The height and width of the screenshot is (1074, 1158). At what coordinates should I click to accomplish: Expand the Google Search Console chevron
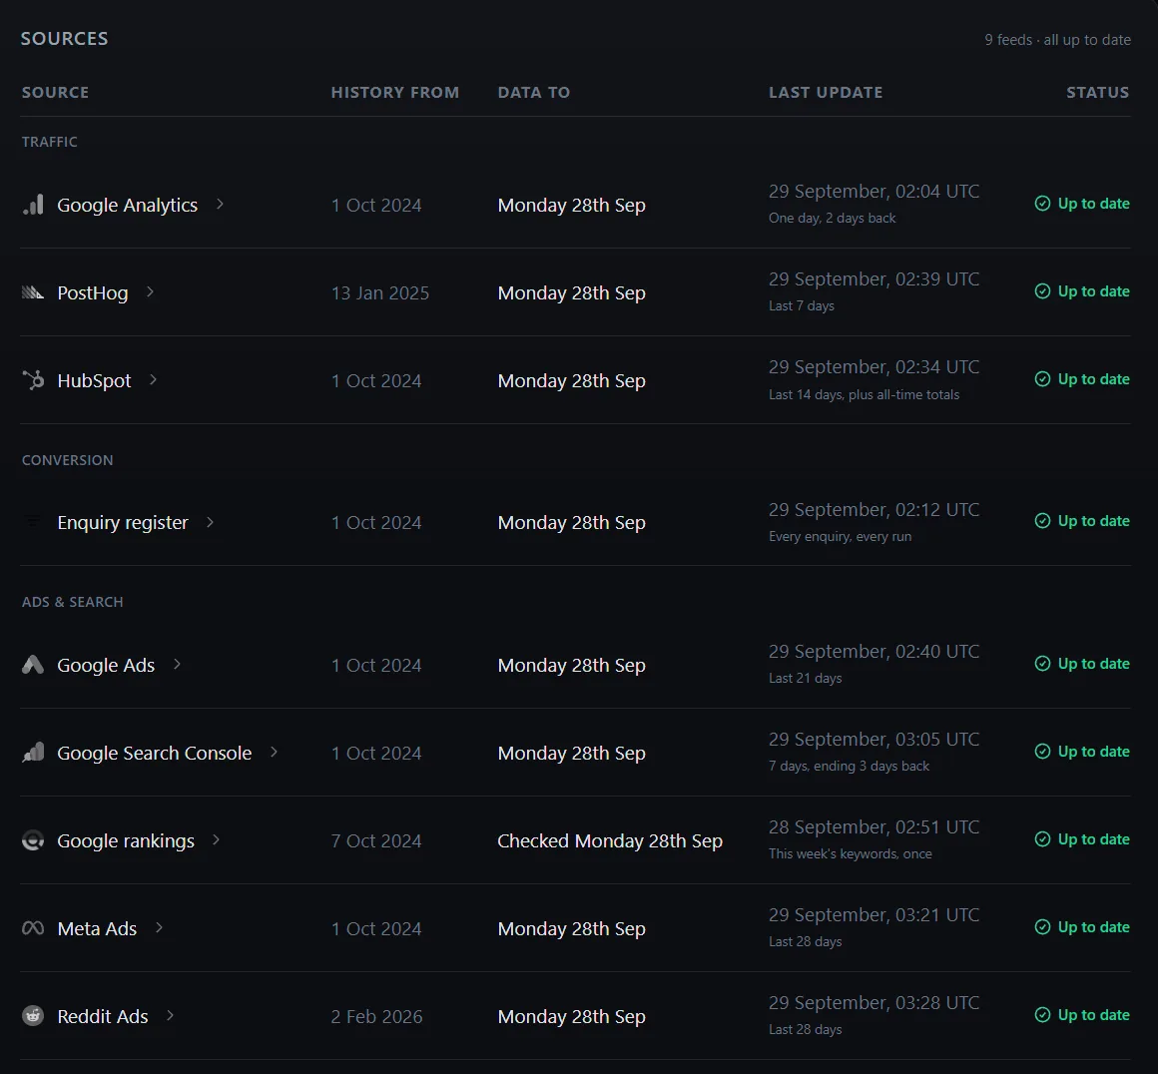tap(274, 752)
